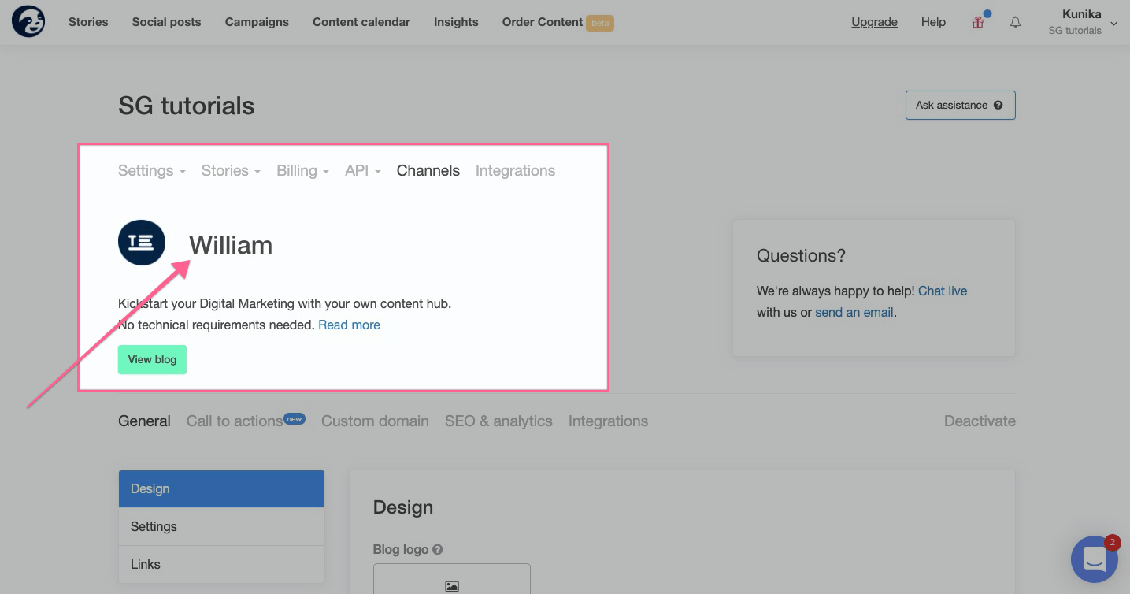Image resolution: width=1130 pixels, height=594 pixels.
Task: Click the View blog button
Action: [152, 359]
